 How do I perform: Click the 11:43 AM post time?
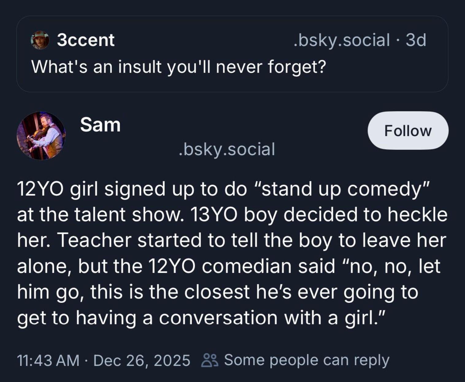[x=48, y=360]
